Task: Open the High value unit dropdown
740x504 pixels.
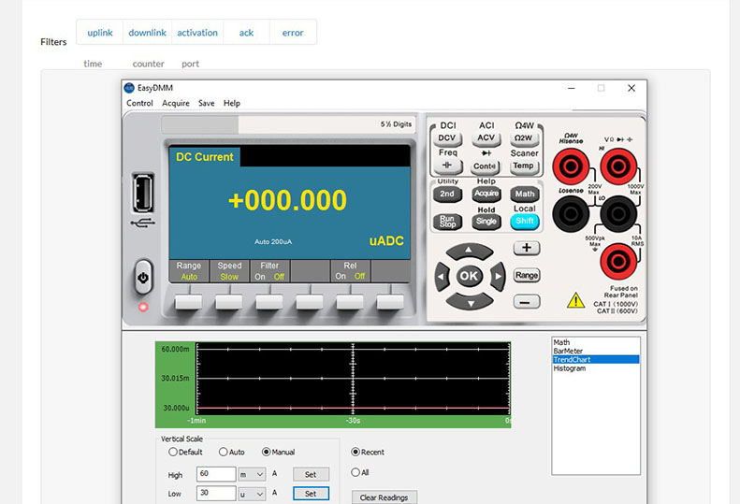Action: point(252,474)
